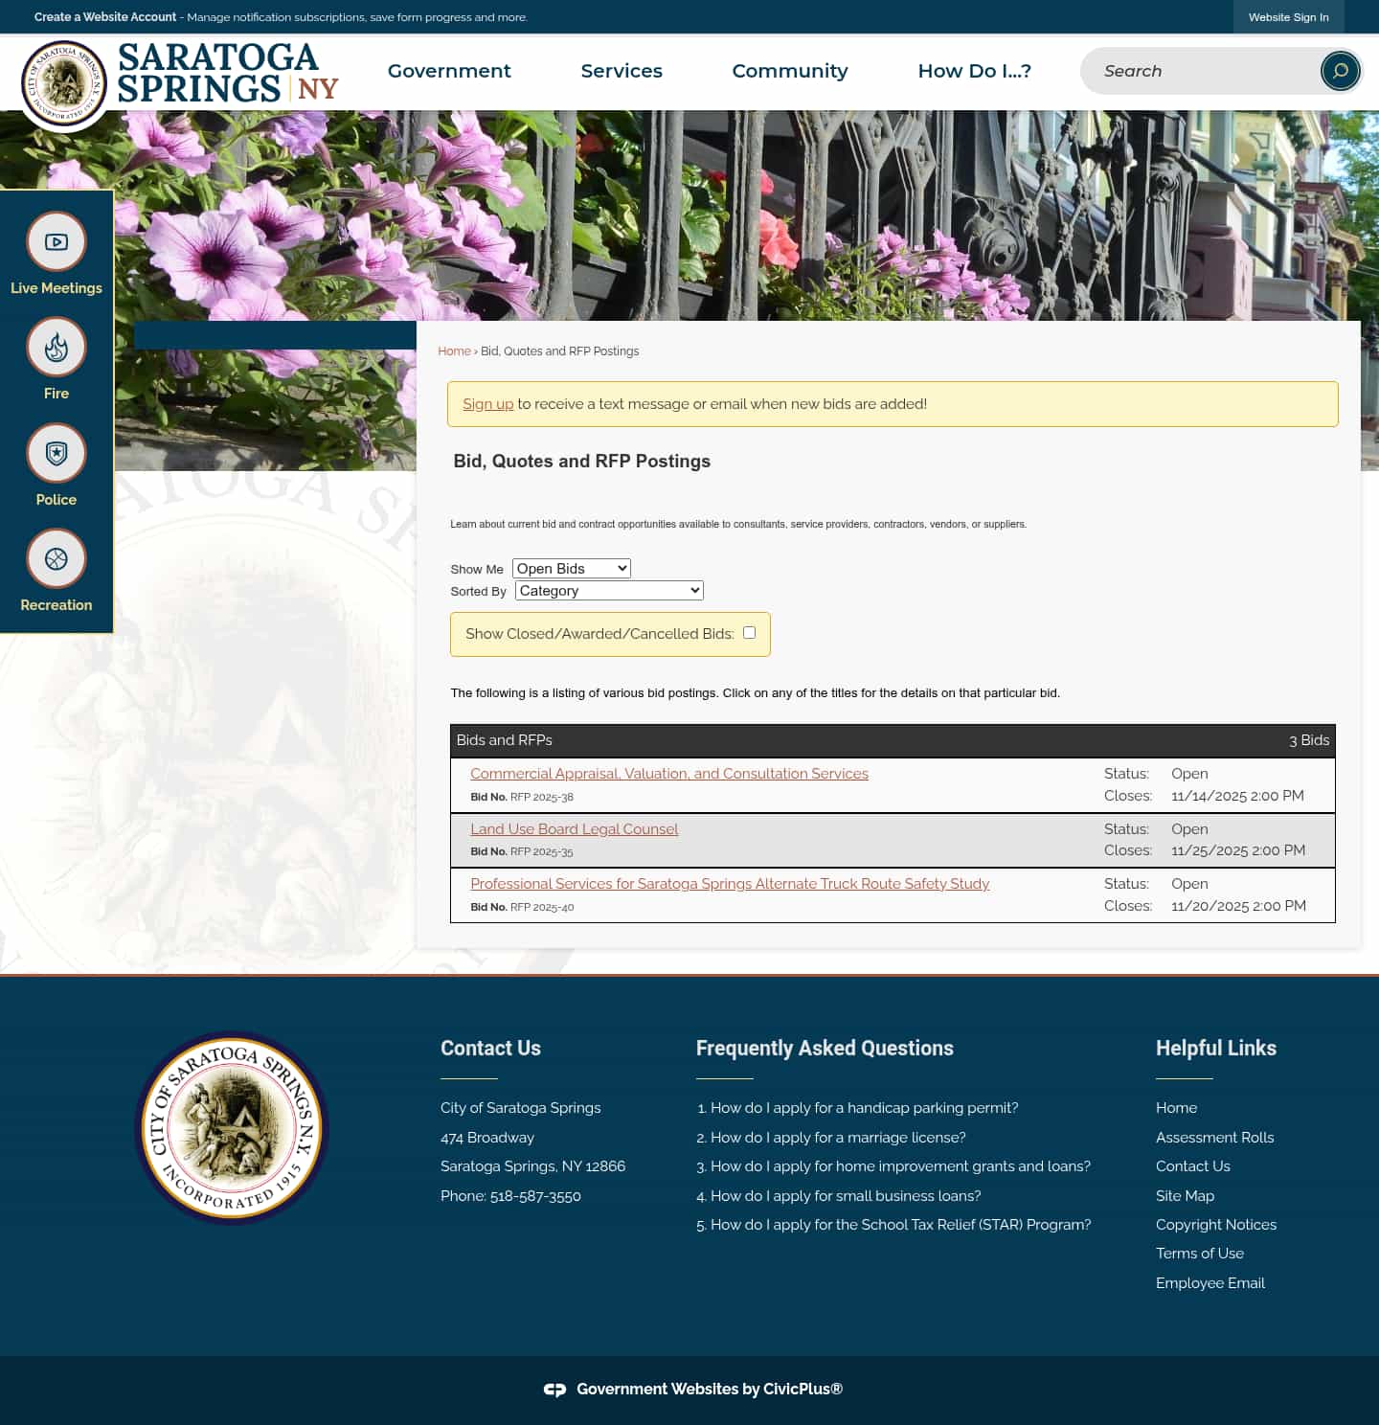Click the Police shield sidebar icon
Image resolution: width=1379 pixels, height=1425 pixels.
[56, 452]
